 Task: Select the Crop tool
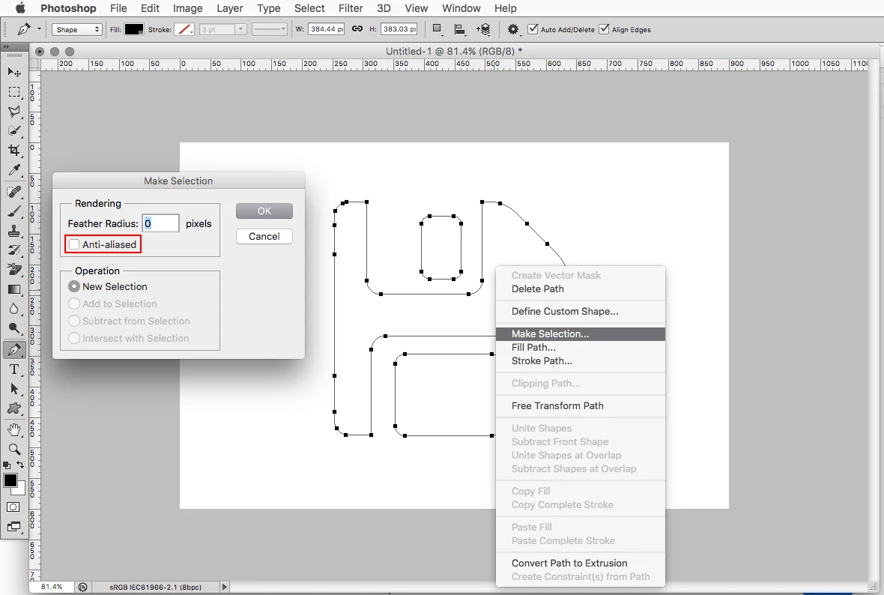pyautogui.click(x=14, y=150)
